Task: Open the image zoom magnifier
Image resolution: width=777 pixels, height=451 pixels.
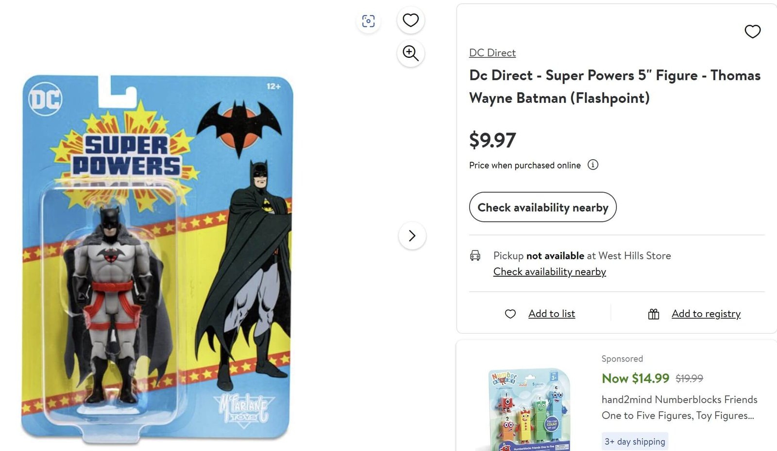Action: pyautogui.click(x=410, y=53)
